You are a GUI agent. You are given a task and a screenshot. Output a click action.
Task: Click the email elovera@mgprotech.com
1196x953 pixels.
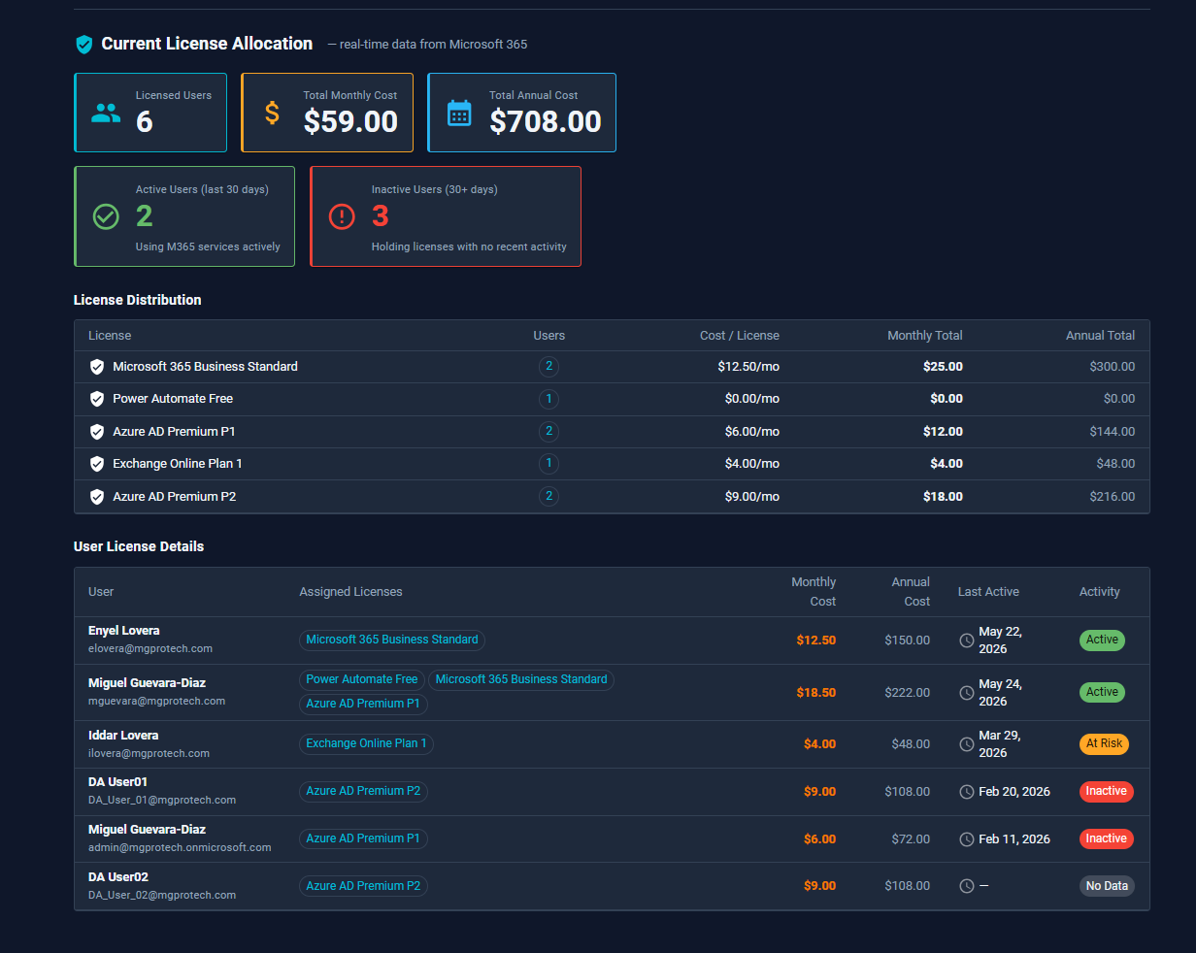[150, 648]
